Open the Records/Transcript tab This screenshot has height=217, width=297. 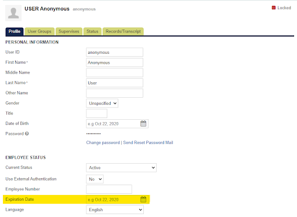(123, 31)
